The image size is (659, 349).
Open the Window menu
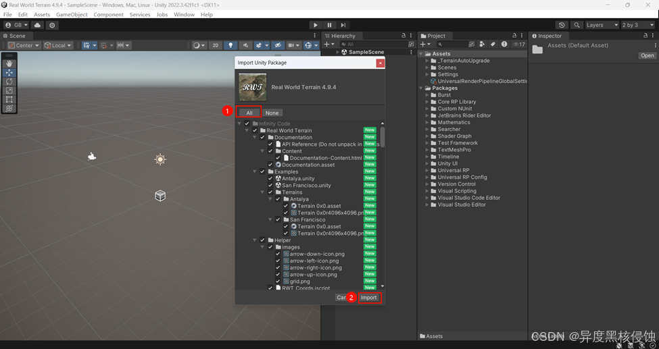[184, 14]
